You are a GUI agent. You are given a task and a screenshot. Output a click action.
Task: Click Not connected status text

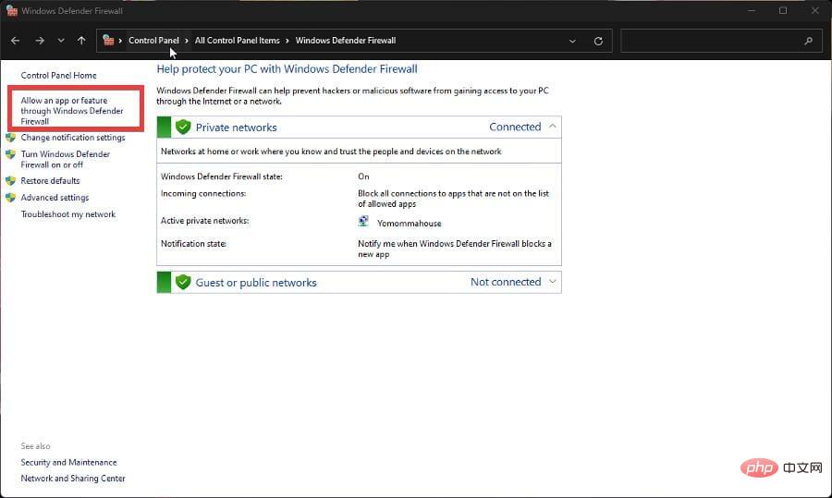click(506, 282)
